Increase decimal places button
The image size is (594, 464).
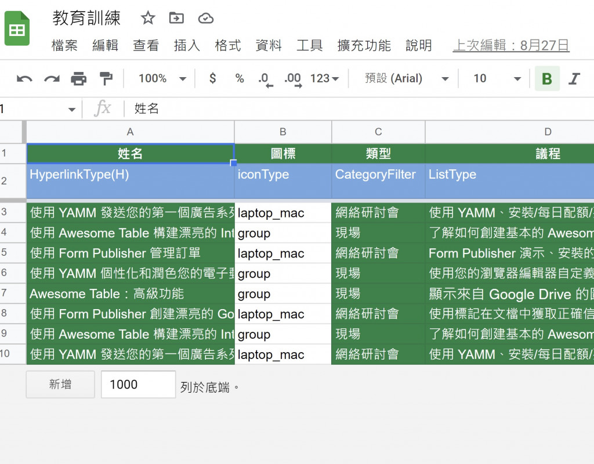293,79
